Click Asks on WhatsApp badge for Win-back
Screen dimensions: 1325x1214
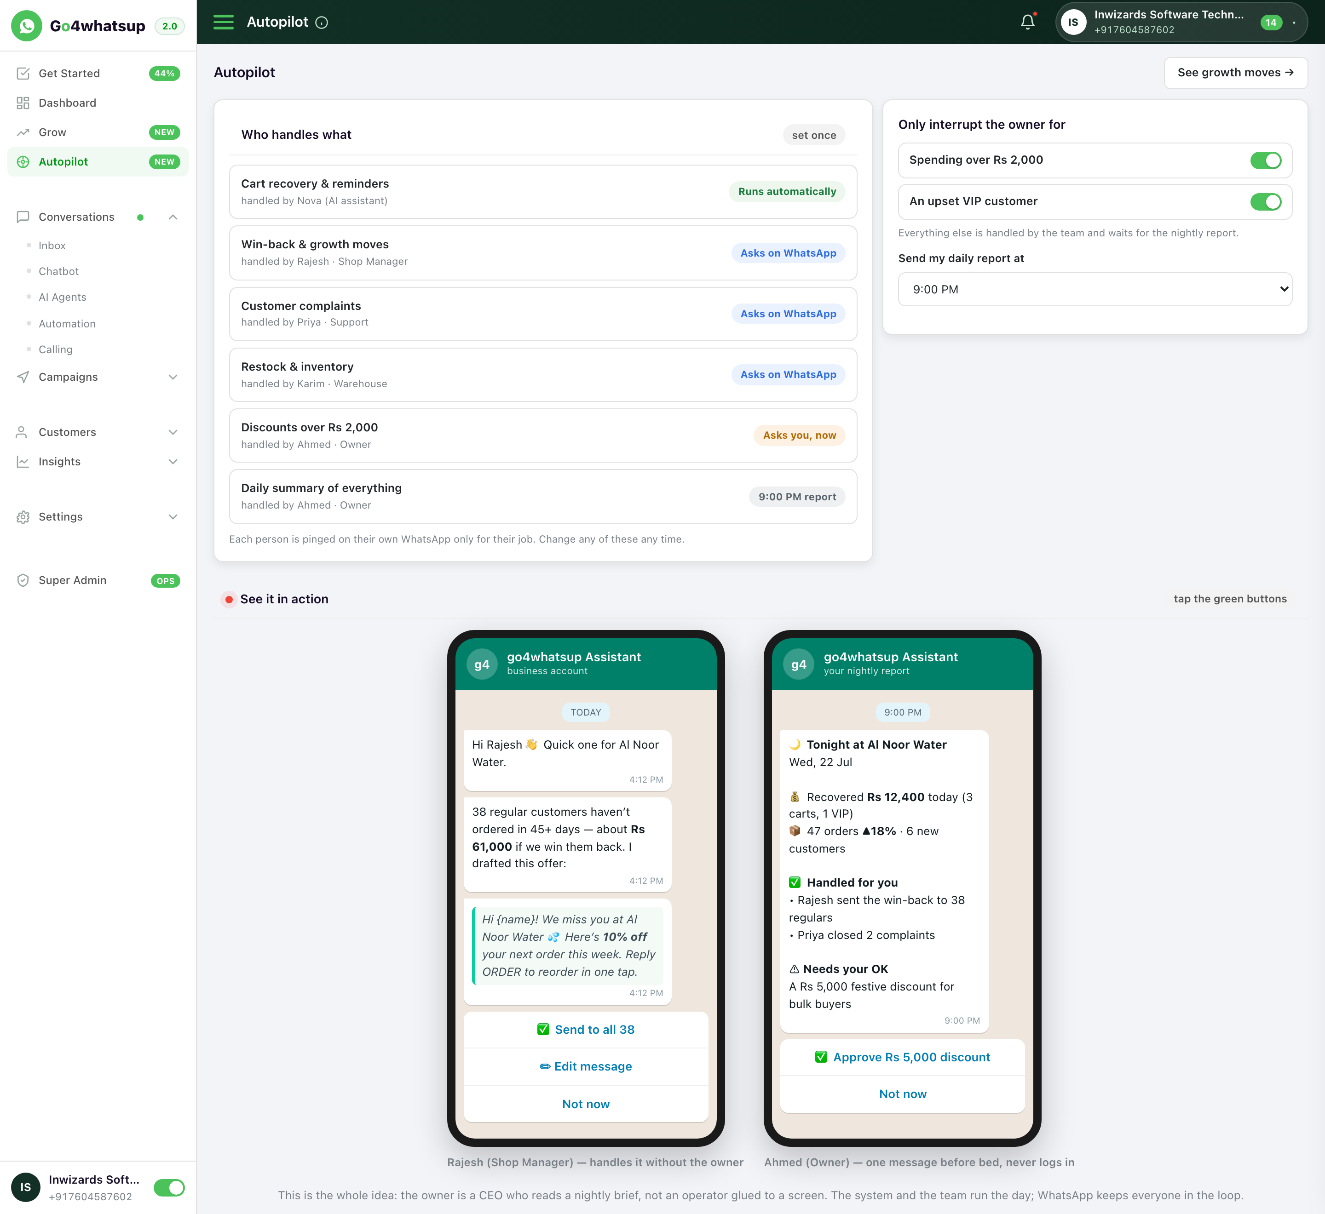[788, 253]
